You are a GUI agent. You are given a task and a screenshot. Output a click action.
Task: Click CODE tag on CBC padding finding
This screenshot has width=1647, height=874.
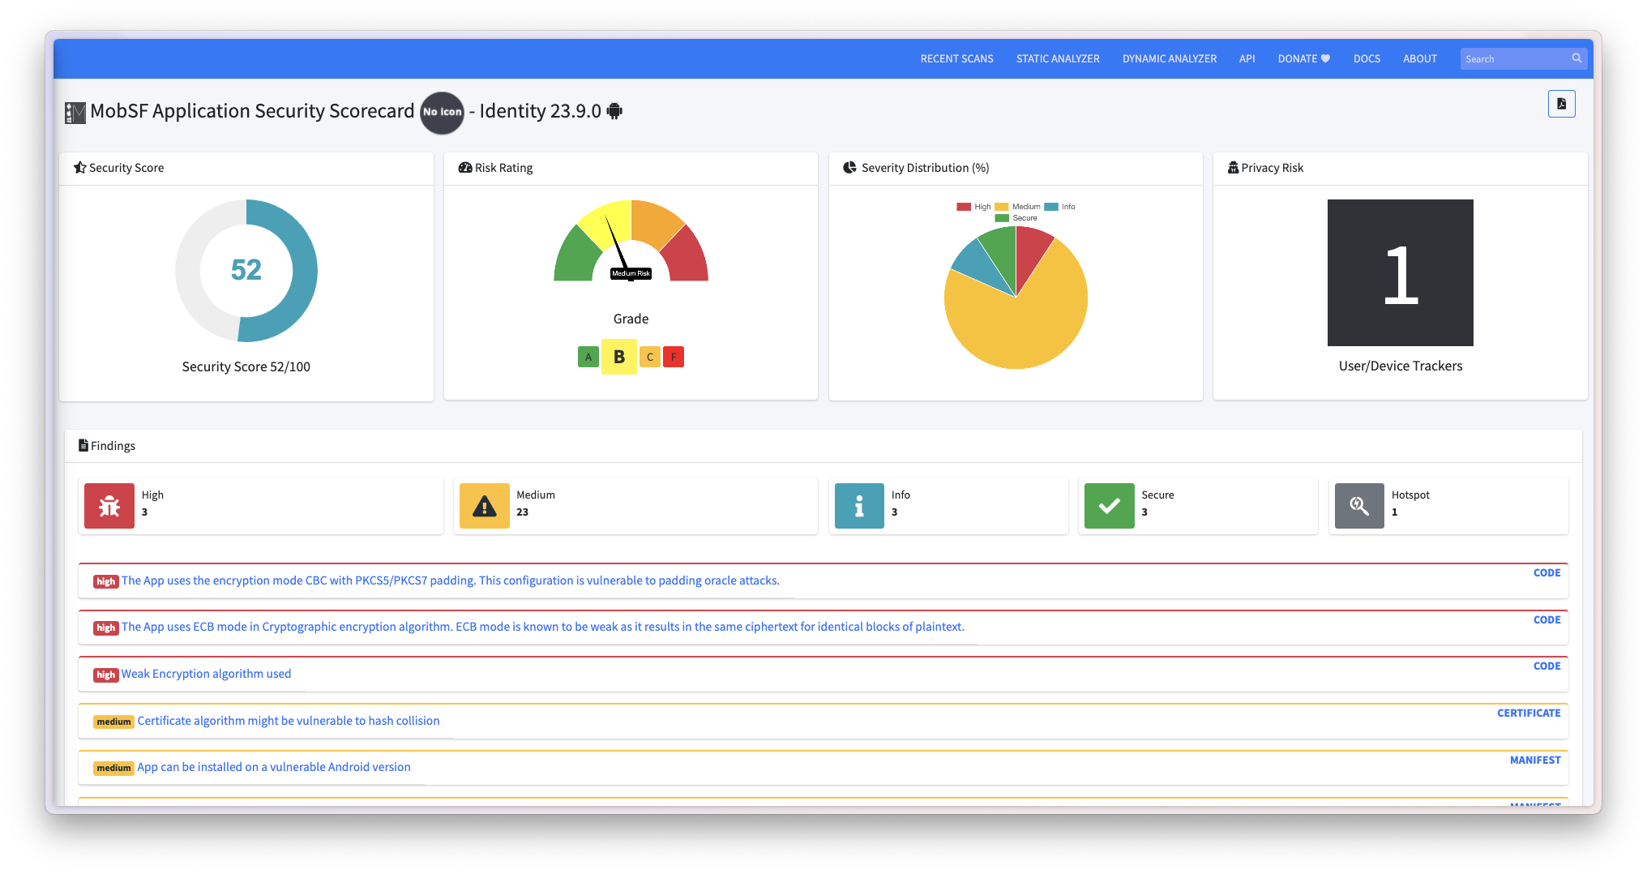pyautogui.click(x=1546, y=572)
